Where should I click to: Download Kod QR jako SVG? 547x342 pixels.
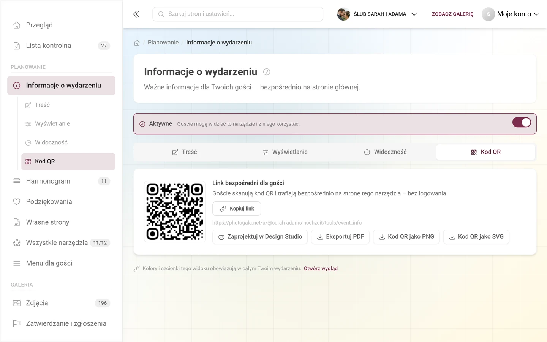point(476,237)
